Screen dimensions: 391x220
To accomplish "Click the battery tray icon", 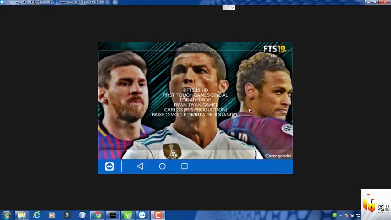I will (x=352, y=215).
